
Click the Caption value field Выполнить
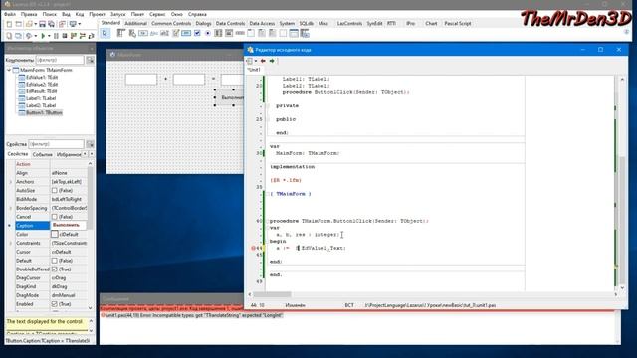[69, 226]
